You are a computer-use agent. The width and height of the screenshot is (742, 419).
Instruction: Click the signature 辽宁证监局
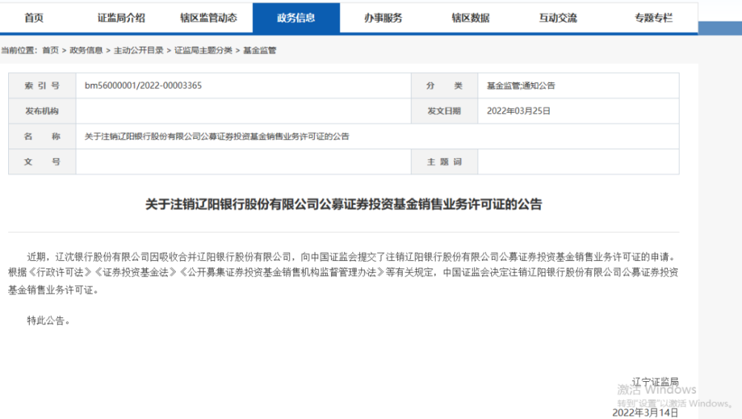[x=655, y=382]
